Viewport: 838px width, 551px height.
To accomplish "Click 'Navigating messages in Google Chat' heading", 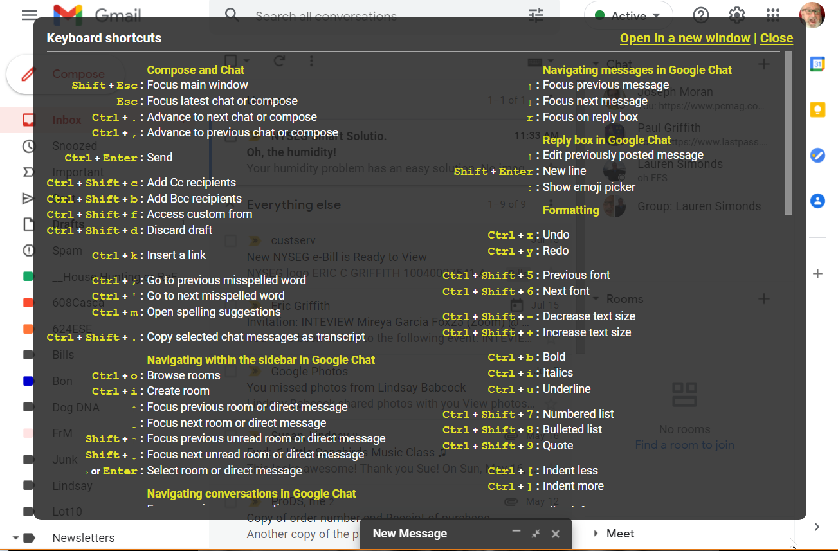I will (x=637, y=70).
